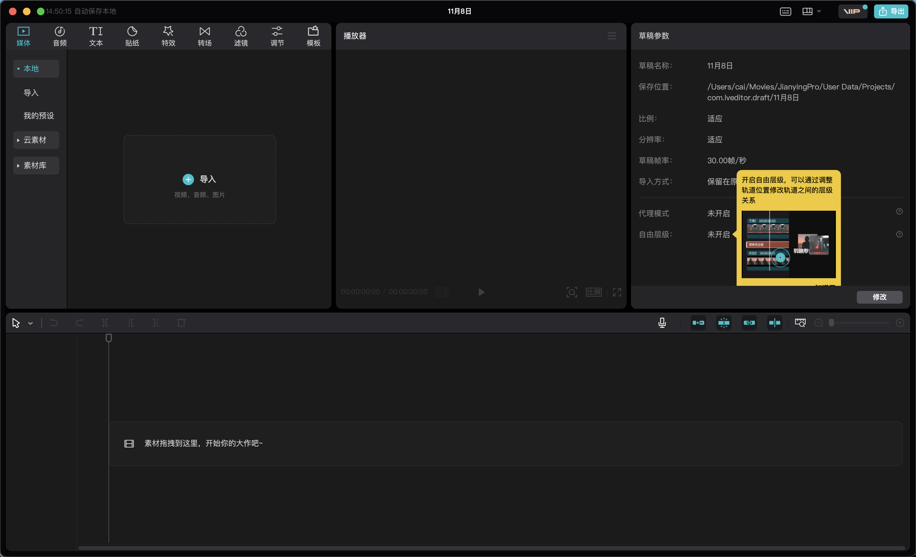916x557 pixels.
Task: Open the 贴纸 stickers tab
Action: pos(132,36)
